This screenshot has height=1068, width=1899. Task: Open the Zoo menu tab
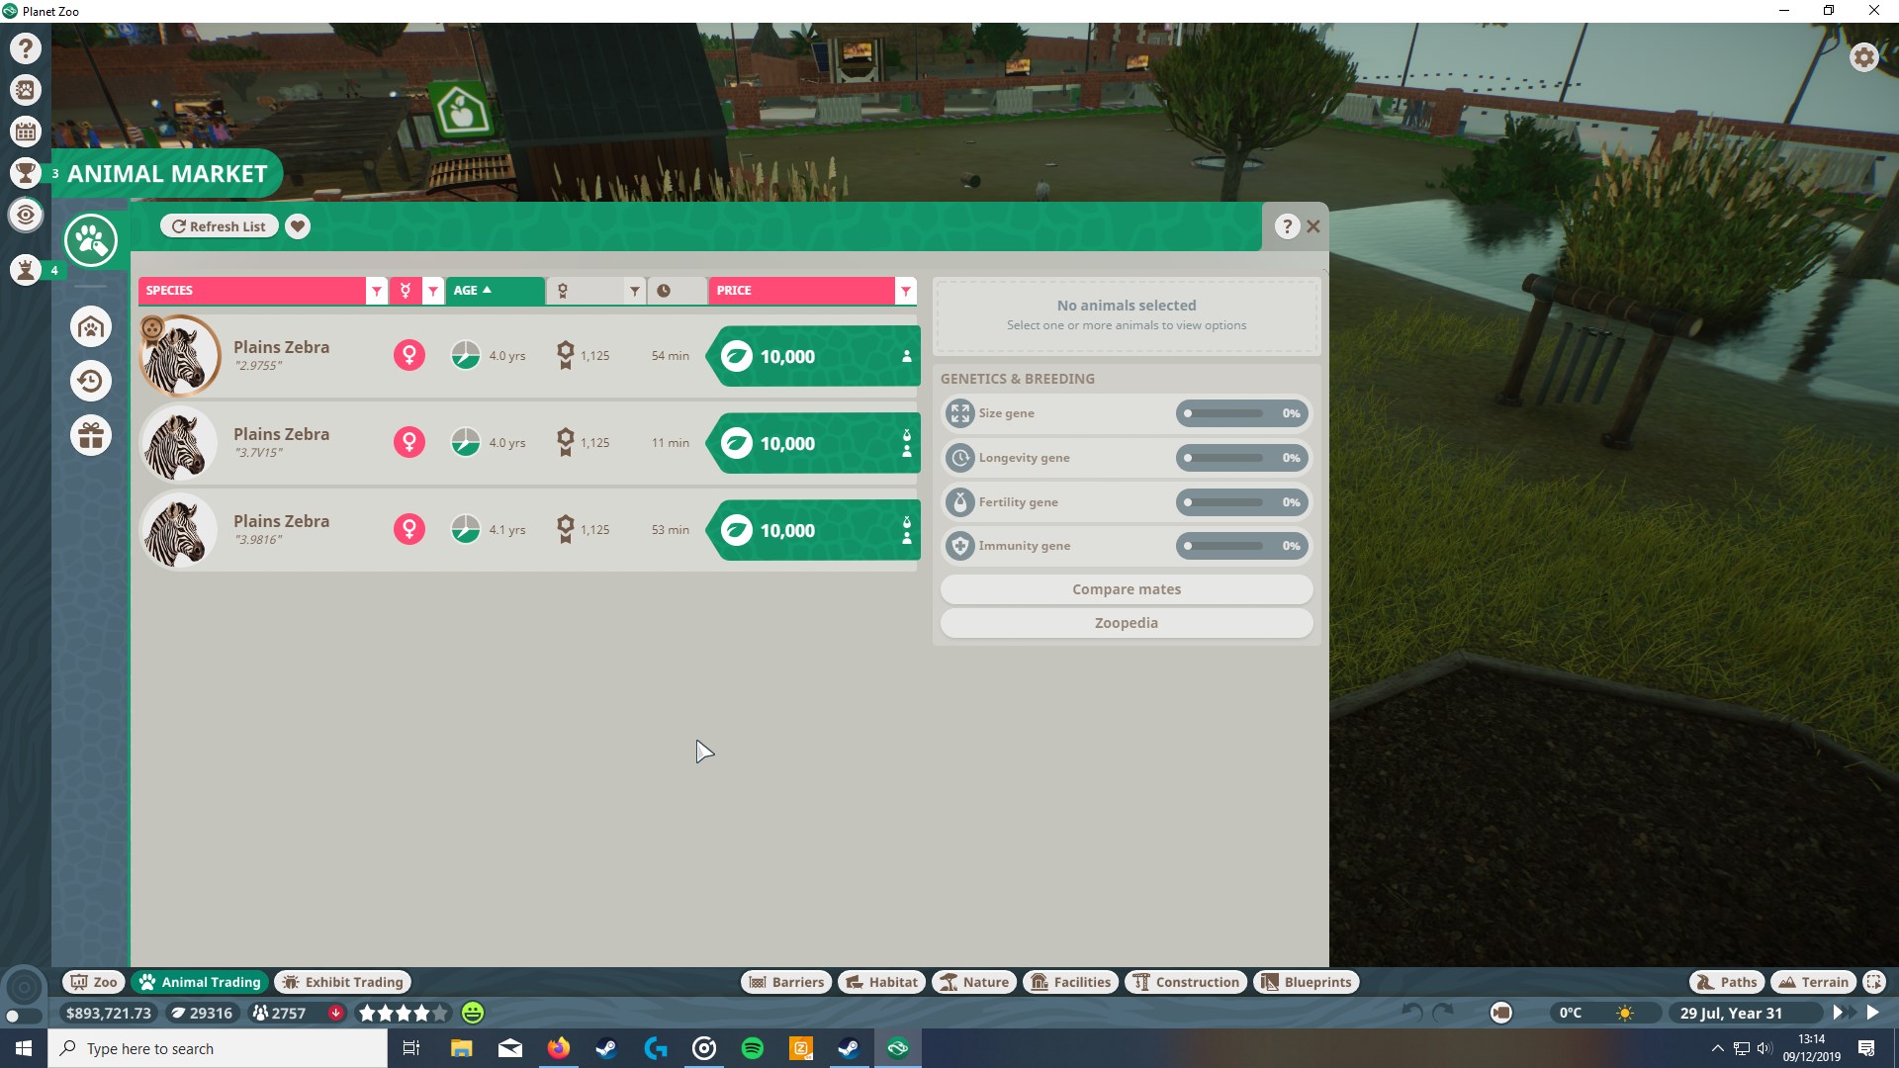[x=94, y=982]
